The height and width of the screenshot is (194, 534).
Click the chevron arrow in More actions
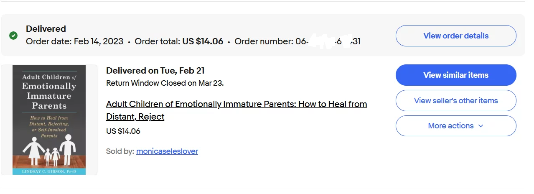pos(481,126)
